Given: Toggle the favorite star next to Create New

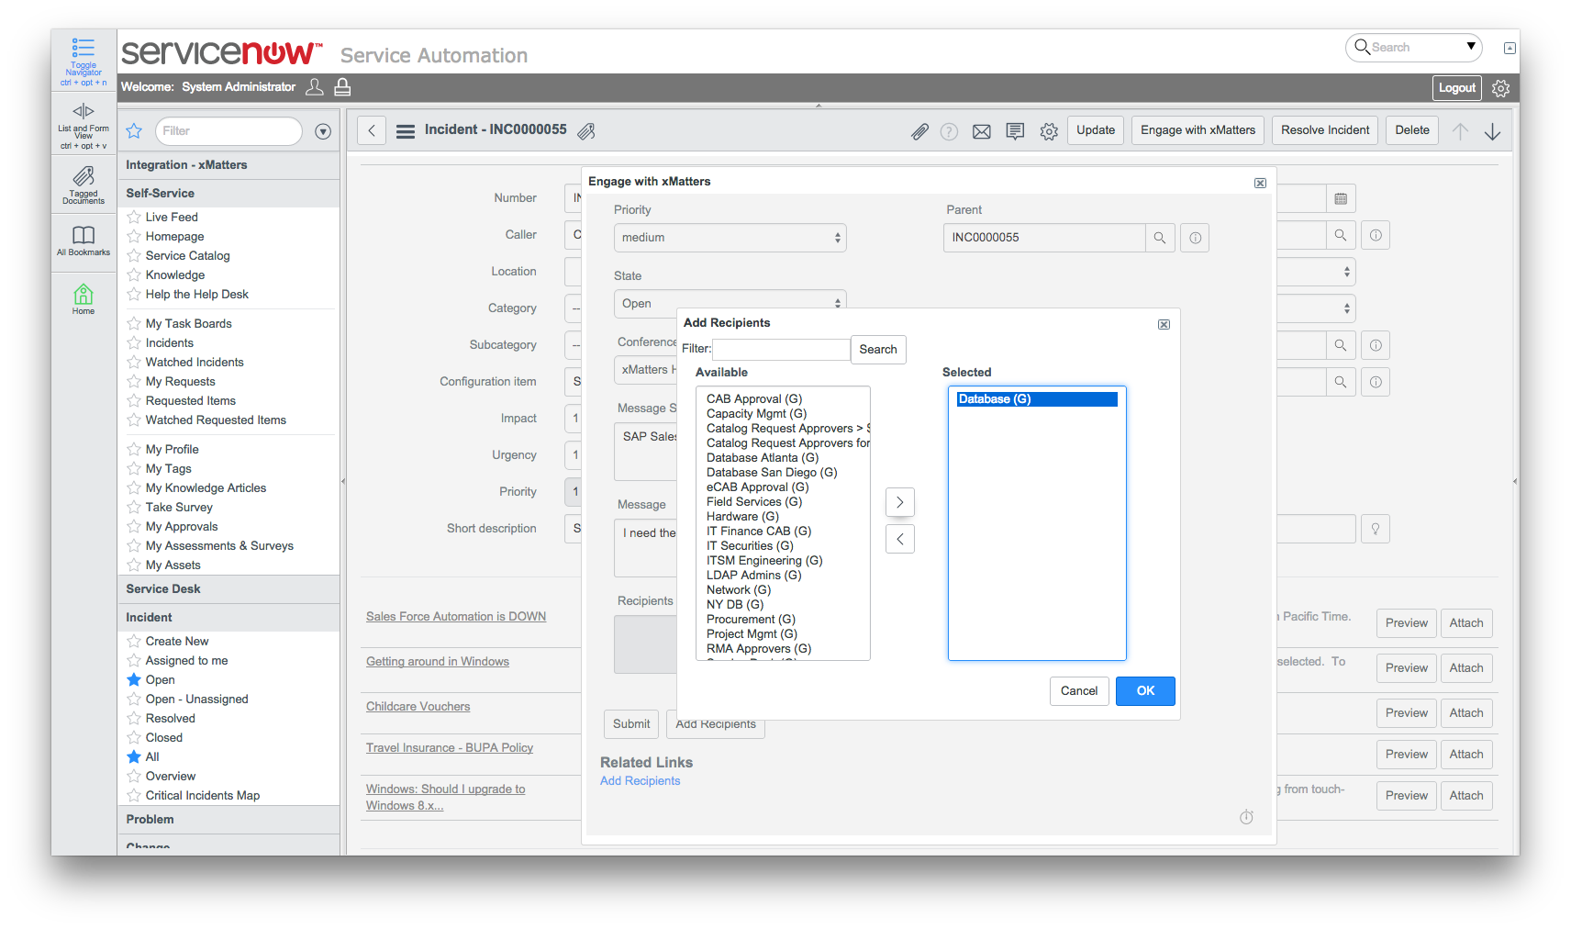Looking at the screenshot, I should click(133, 641).
